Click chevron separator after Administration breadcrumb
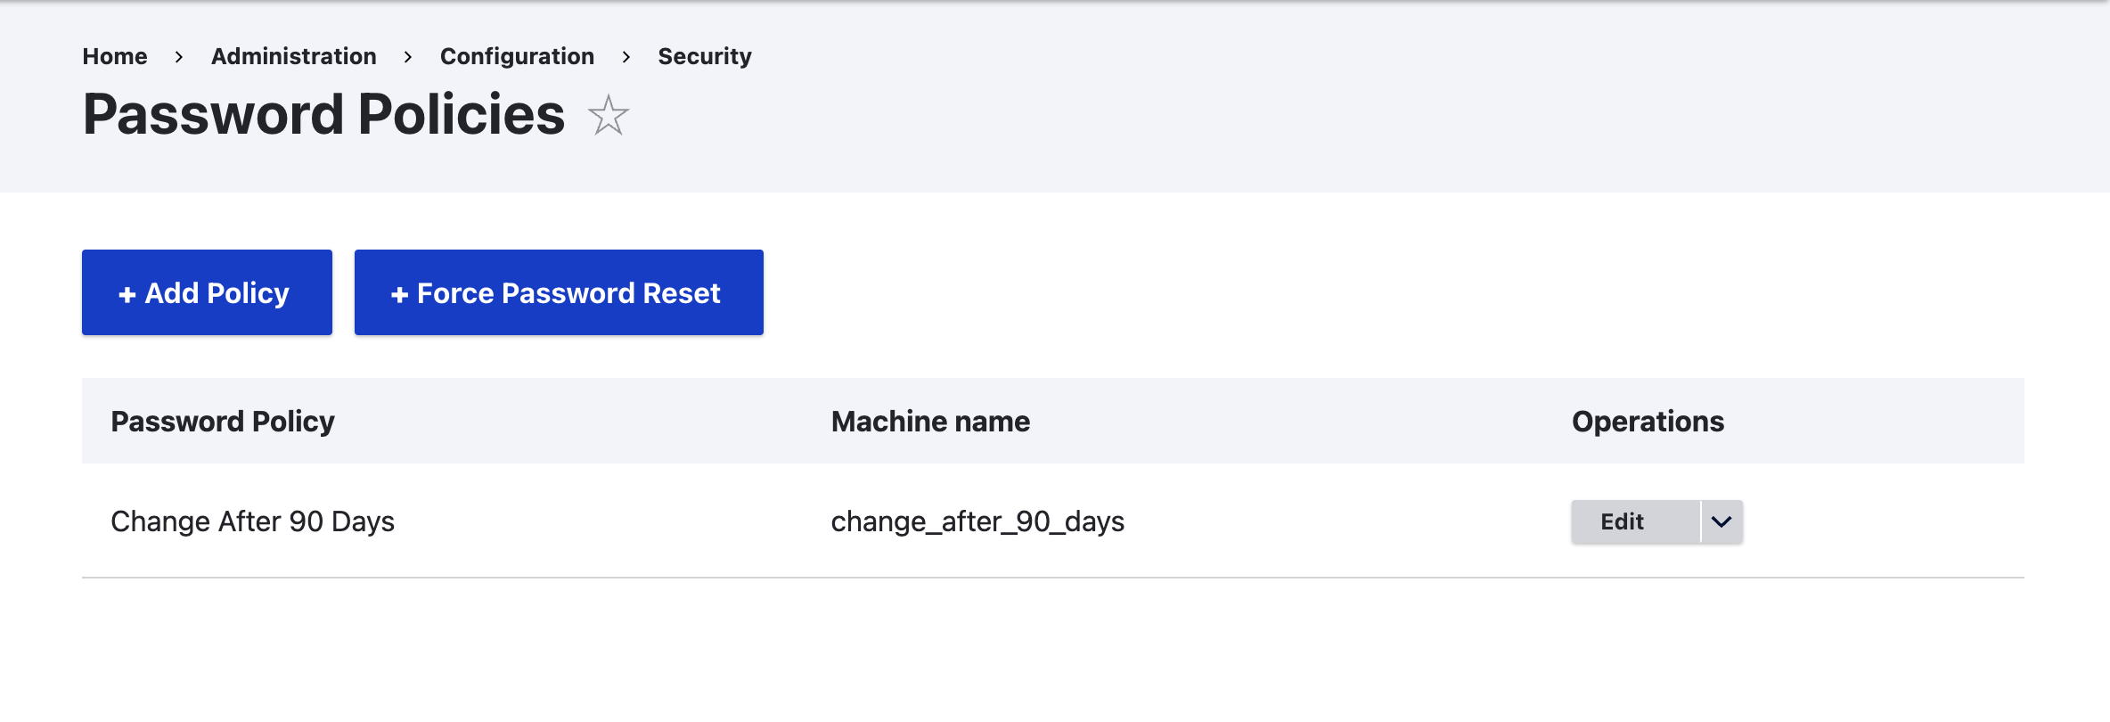The height and width of the screenshot is (722, 2110). tap(408, 57)
